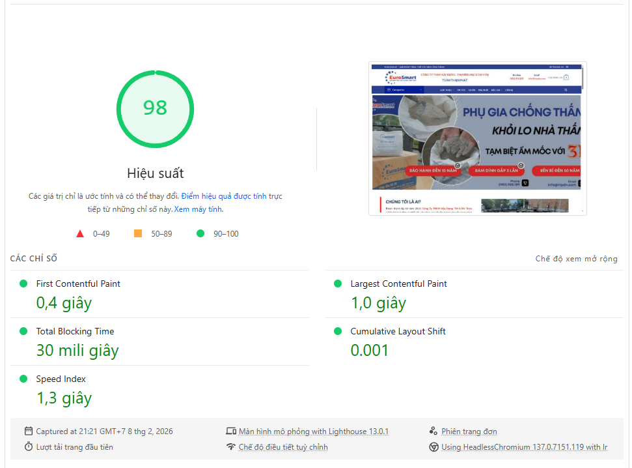Click the 'Hiệu suất' category heading

155,173
